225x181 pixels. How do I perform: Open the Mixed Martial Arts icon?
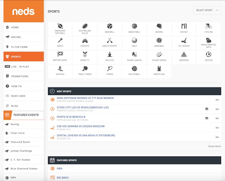point(209,42)
